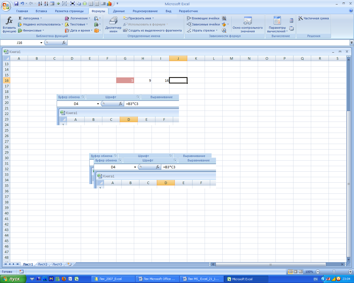This screenshot has height=283, width=354.
Task: Click the chart icon in quick access toolbar
Action: coord(110,4)
